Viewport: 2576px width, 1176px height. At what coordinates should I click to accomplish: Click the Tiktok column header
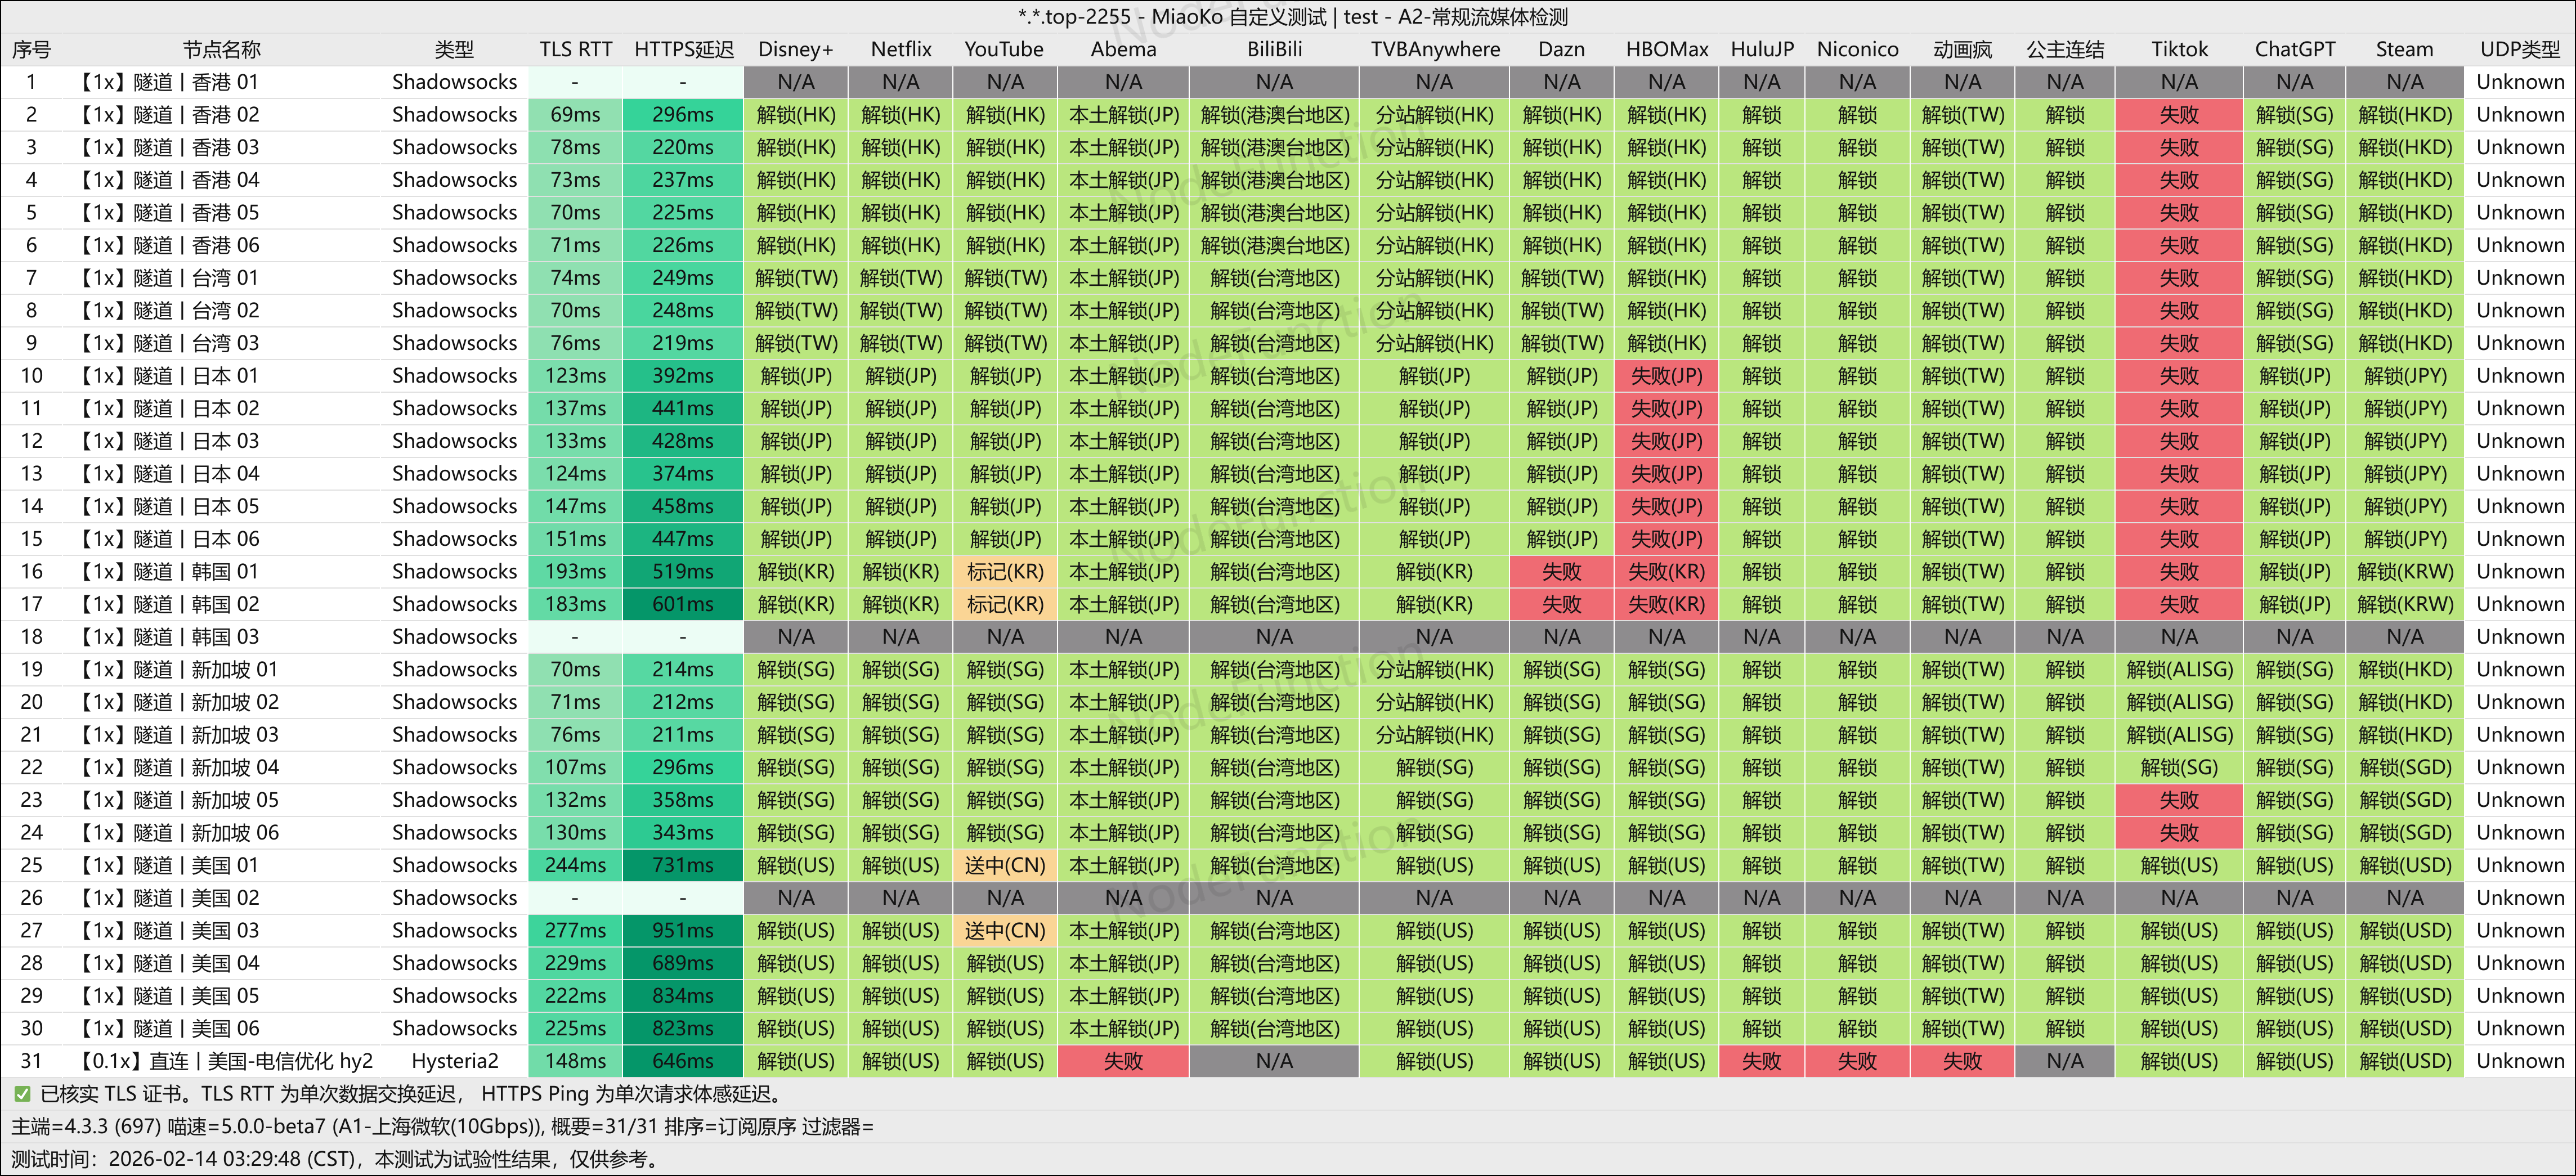click(x=2179, y=49)
